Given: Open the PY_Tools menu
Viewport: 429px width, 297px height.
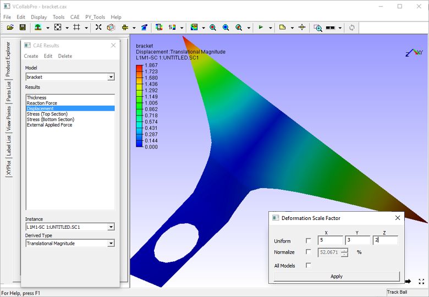Looking at the screenshot, I should click(95, 17).
